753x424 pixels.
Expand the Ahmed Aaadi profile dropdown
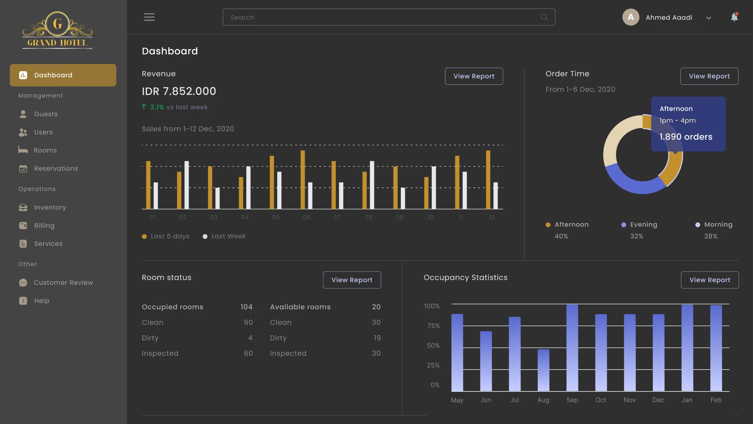point(709,18)
